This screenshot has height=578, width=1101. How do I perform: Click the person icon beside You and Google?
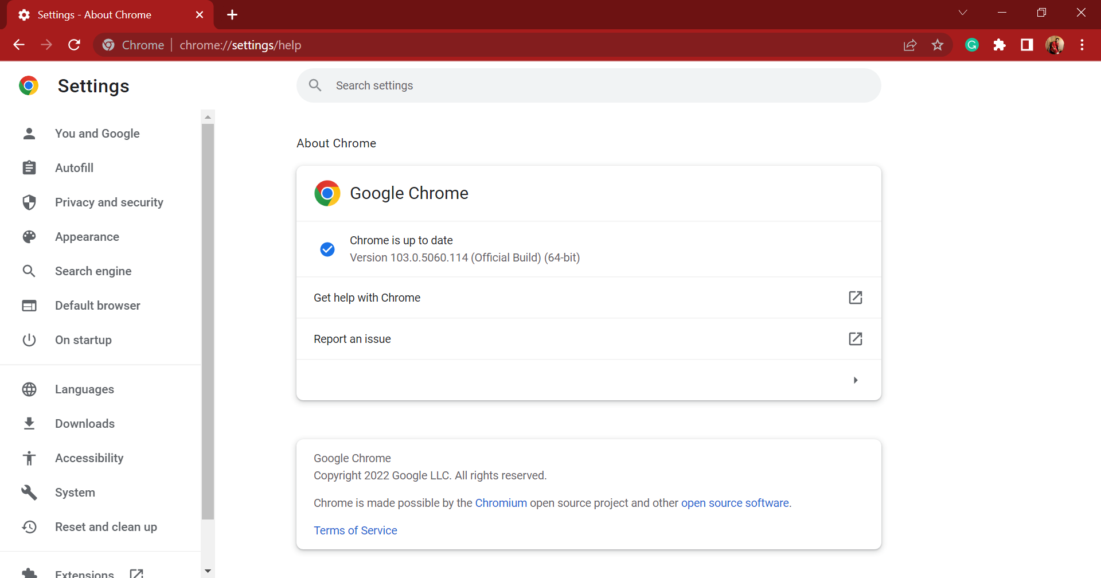coord(29,134)
